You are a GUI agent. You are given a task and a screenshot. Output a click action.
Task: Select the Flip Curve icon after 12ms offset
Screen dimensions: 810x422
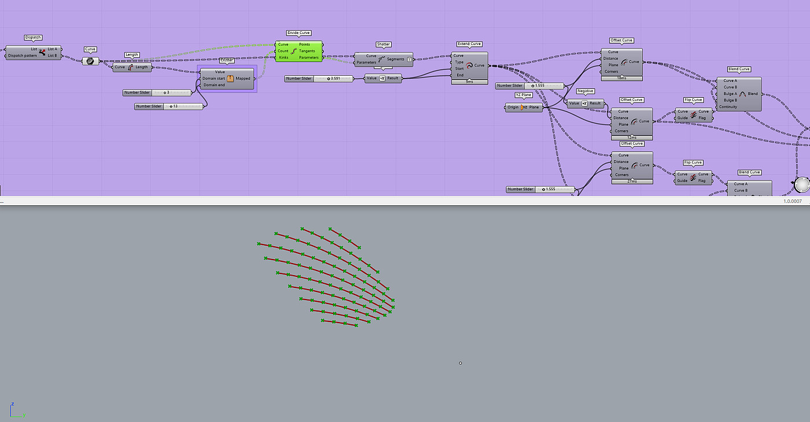[x=693, y=114]
